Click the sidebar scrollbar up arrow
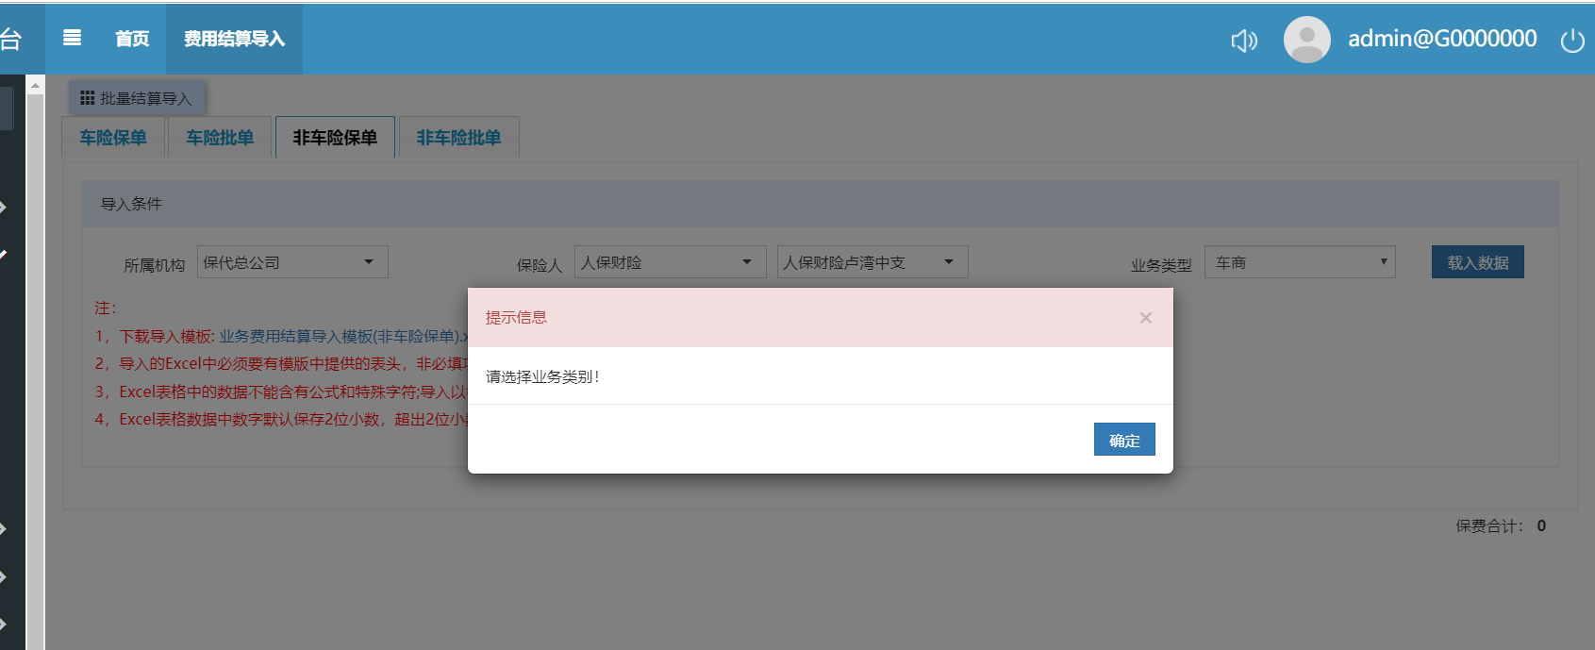Image resolution: width=1595 pixels, height=650 pixels. [x=35, y=85]
